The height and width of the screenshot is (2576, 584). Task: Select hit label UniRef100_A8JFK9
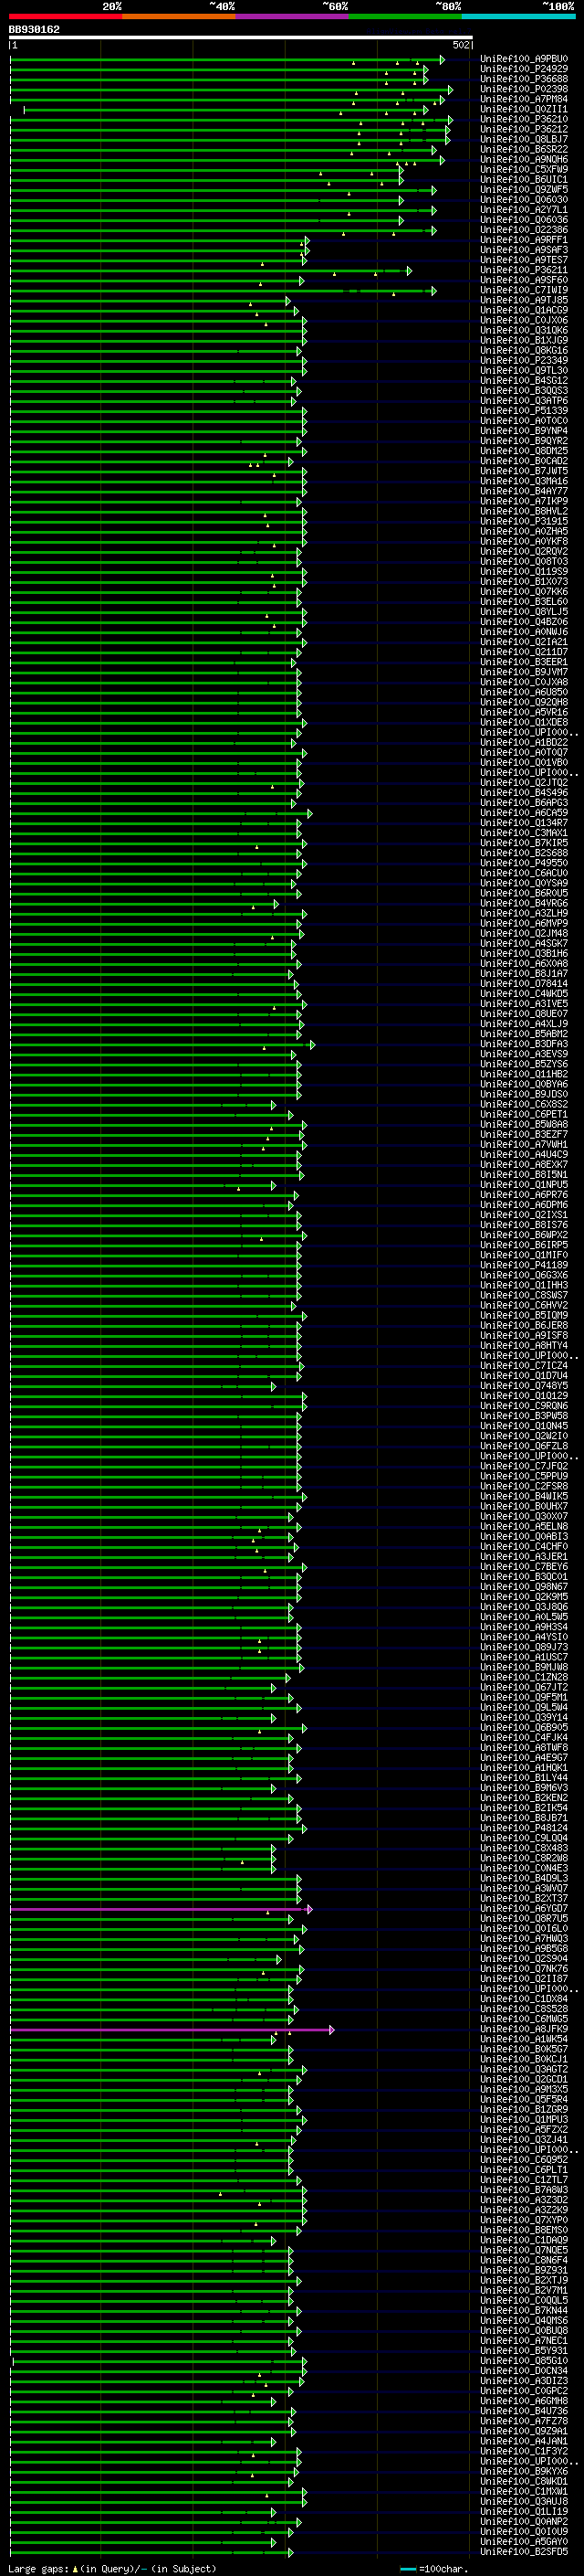[524, 2029]
